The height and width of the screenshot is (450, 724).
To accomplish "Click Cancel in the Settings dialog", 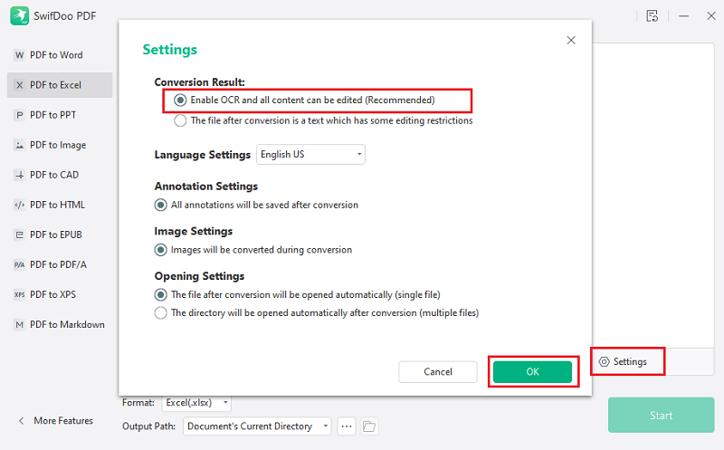I will tap(438, 372).
